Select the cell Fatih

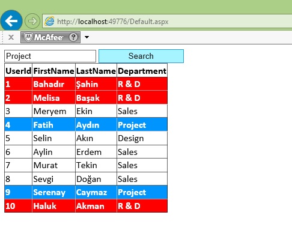pyautogui.click(x=53, y=125)
